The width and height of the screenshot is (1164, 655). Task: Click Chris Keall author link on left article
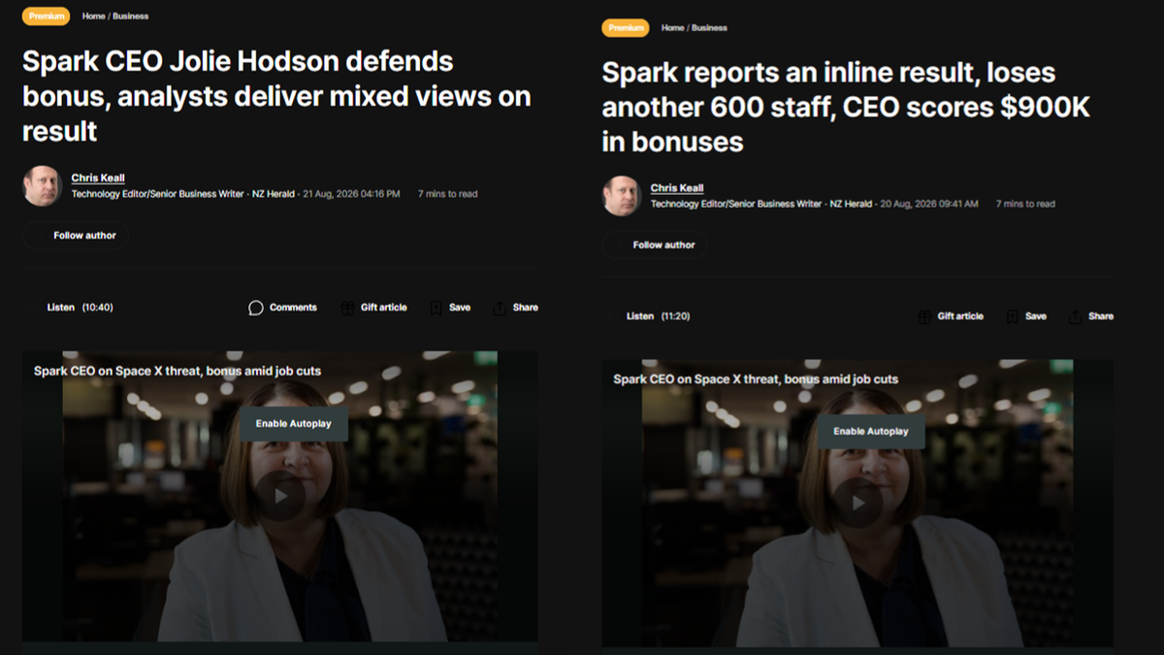98,179
